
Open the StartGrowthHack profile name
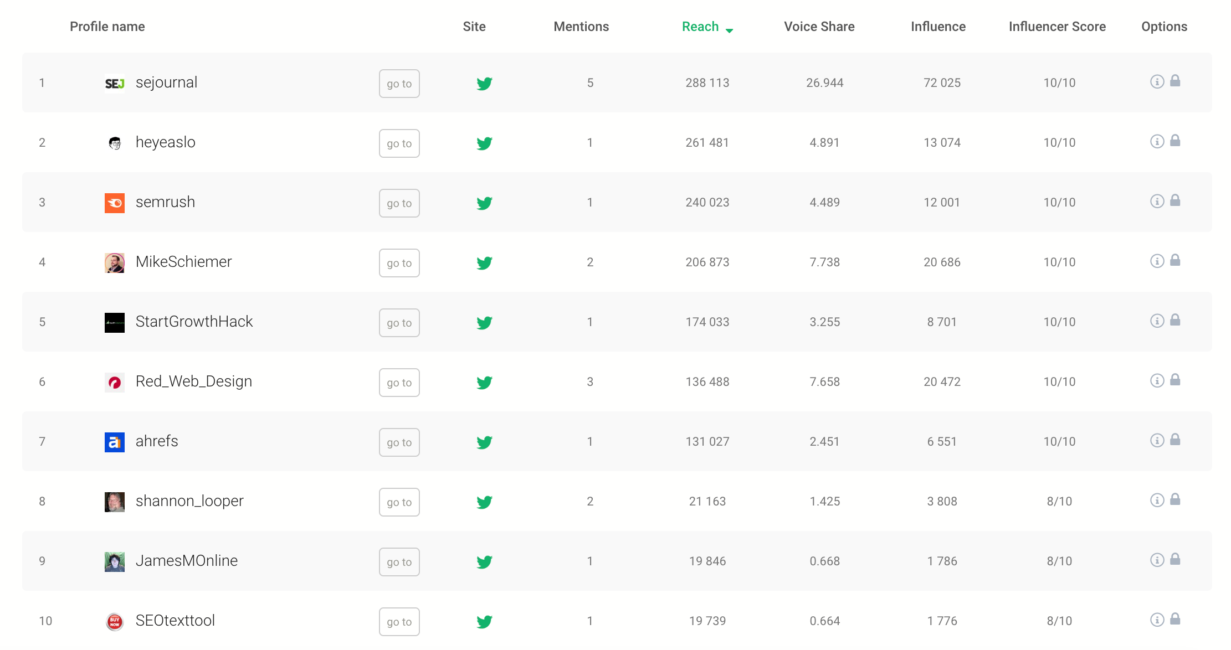tap(194, 322)
